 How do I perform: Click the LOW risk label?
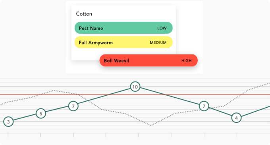[x=162, y=28]
